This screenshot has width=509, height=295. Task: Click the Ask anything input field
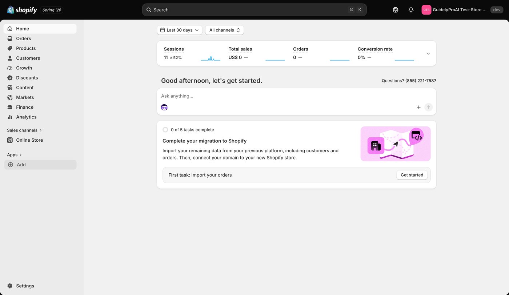(296, 96)
